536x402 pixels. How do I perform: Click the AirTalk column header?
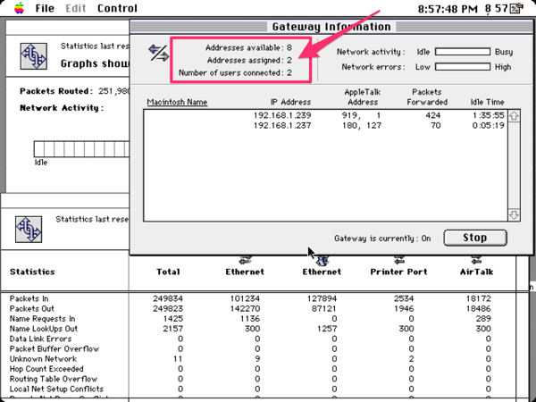pos(476,272)
